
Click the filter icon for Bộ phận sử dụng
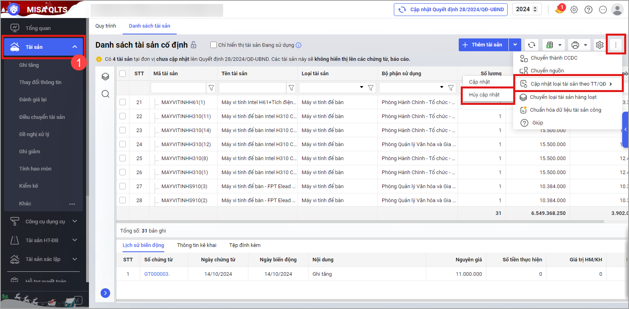pos(451,87)
